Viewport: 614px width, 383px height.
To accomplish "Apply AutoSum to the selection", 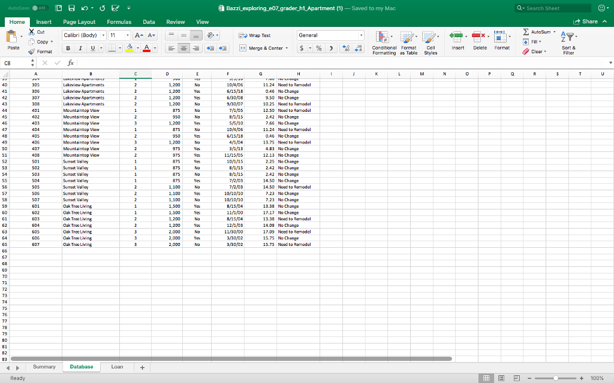I will coord(538,32).
